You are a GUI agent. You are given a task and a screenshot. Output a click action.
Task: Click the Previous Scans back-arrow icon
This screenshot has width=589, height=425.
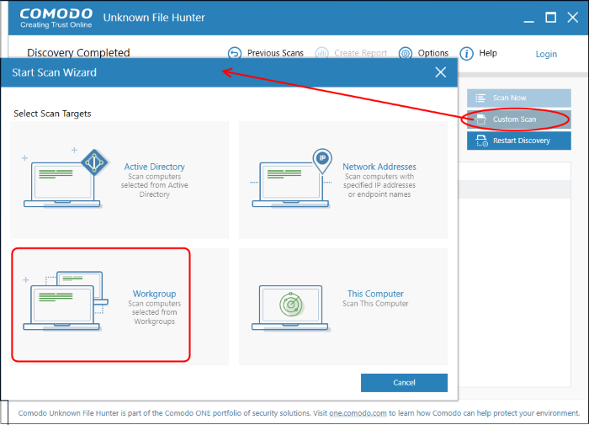[235, 53]
